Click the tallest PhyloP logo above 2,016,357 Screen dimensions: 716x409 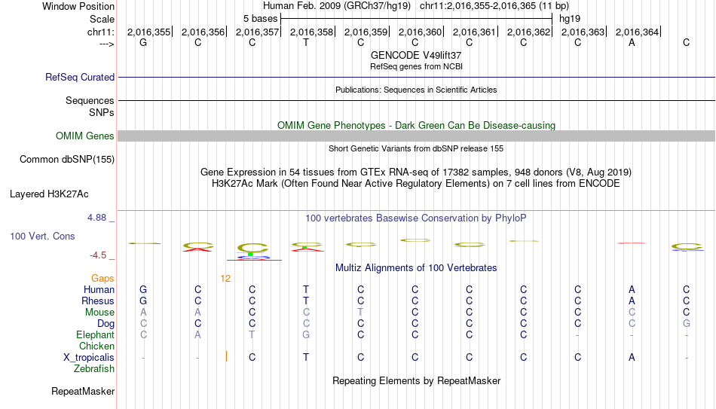tap(252, 251)
